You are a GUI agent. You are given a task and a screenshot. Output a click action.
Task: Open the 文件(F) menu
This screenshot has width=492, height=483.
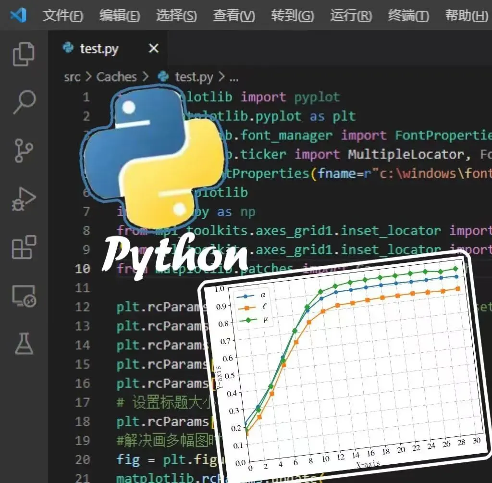pos(63,15)
